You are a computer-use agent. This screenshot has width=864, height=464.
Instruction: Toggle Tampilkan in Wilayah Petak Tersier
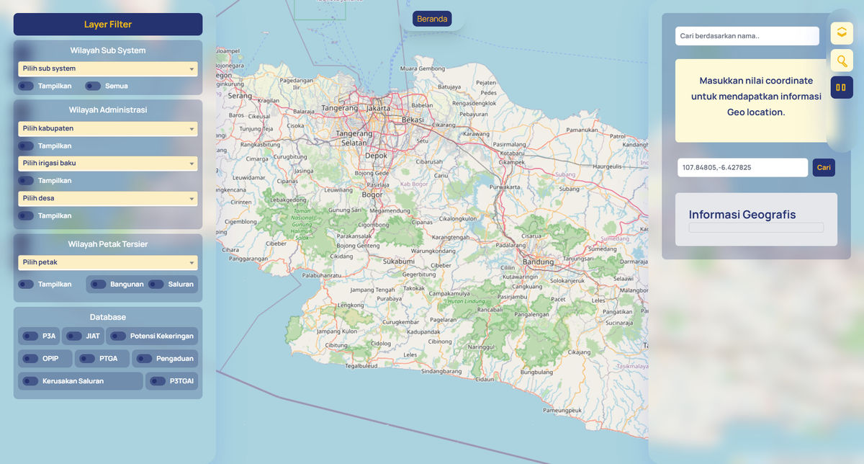(26, 285)
